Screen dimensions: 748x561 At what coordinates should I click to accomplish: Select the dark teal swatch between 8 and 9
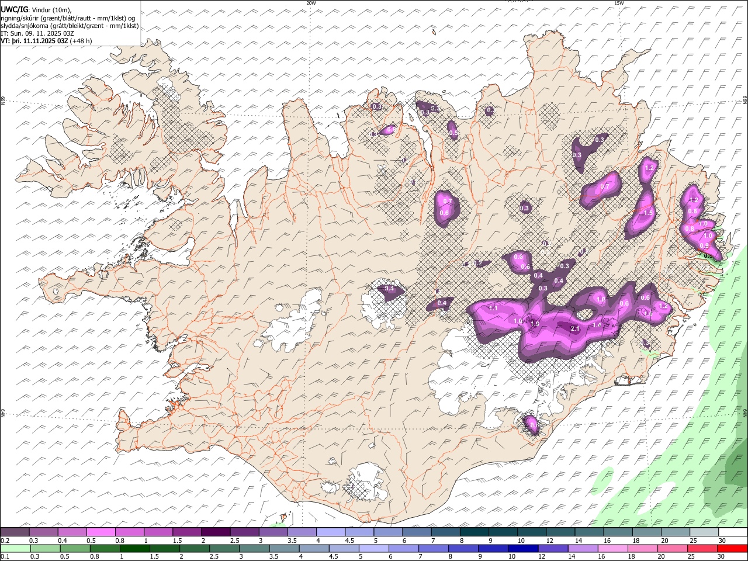click(474, 532)
